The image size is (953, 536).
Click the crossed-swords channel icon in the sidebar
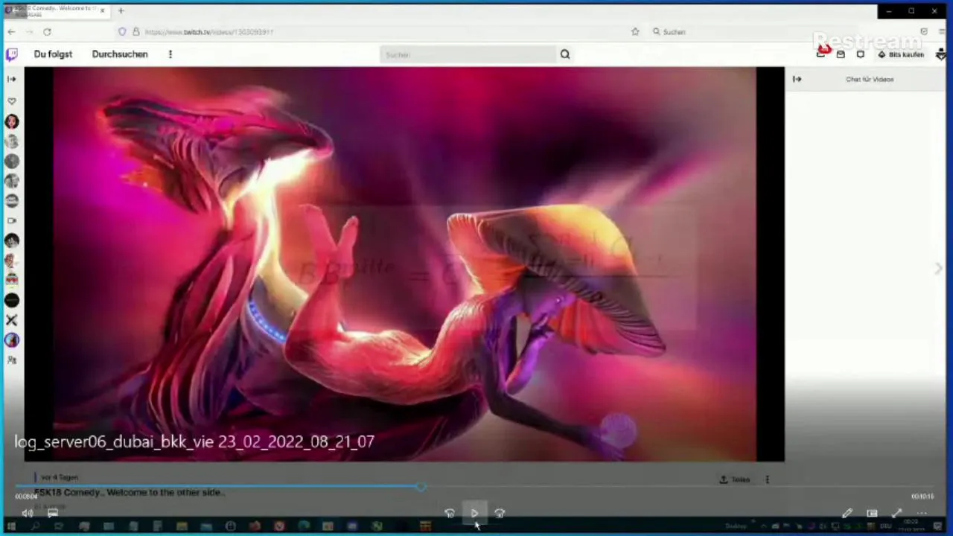[12, 320]
